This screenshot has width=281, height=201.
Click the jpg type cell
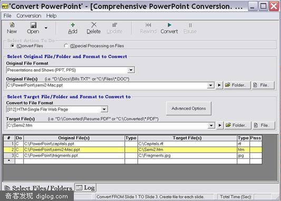pyautogui.click(x=243, y=156)
